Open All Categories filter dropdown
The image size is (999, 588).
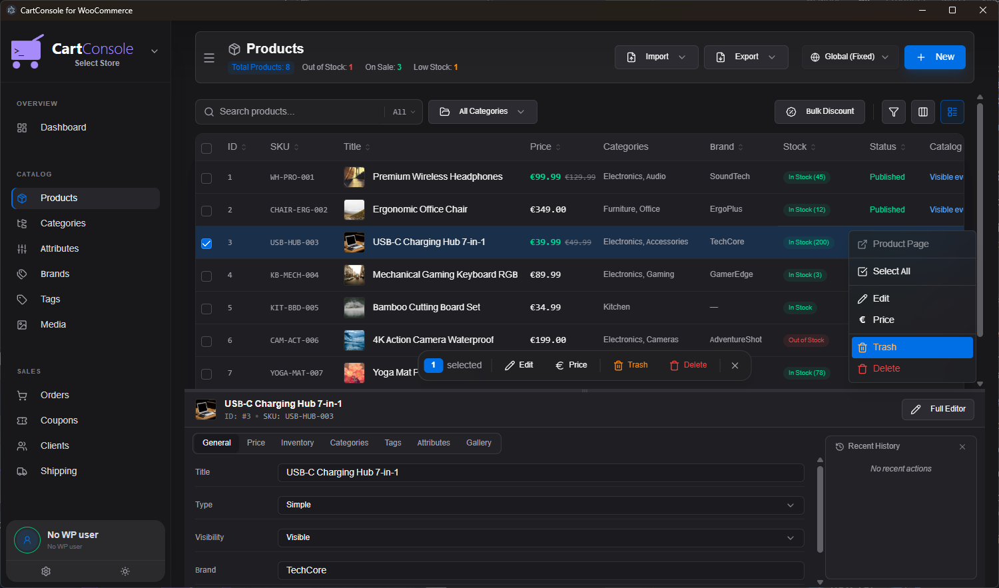(x=482, y=112)
